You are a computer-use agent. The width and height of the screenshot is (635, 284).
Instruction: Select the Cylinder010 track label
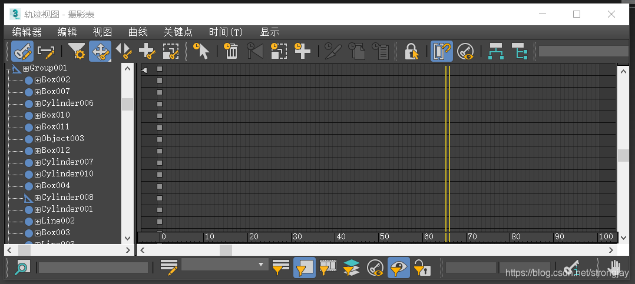67,173
